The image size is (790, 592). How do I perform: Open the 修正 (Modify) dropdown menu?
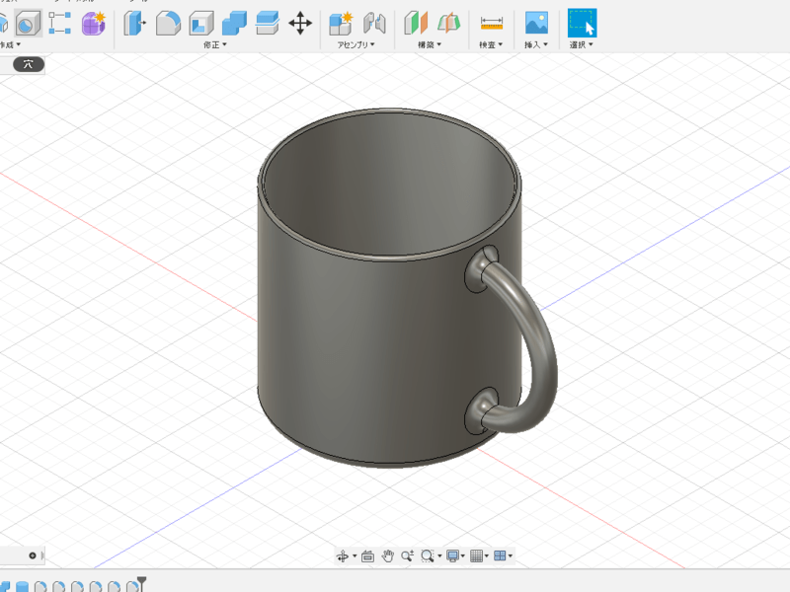coord(214,44)
